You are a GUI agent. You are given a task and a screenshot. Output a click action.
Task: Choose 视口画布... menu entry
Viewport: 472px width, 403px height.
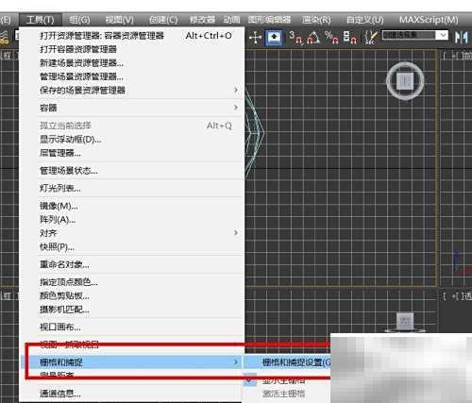point(132,327)
